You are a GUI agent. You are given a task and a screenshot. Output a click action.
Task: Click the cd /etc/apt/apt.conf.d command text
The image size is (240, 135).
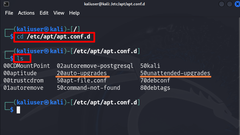pyautogui.click(x=53, y=37)
